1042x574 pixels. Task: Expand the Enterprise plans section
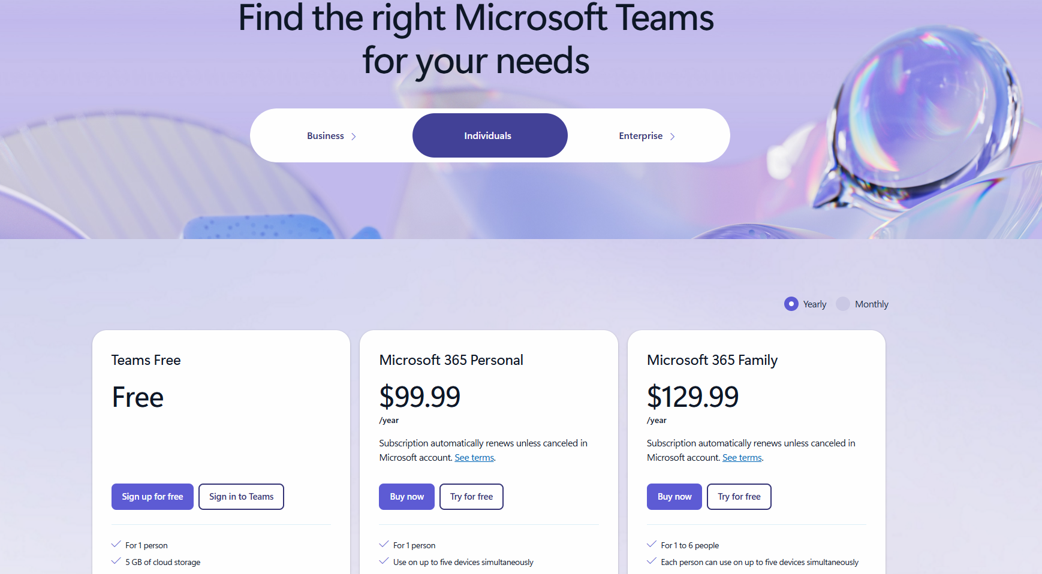tap(646, 135)
